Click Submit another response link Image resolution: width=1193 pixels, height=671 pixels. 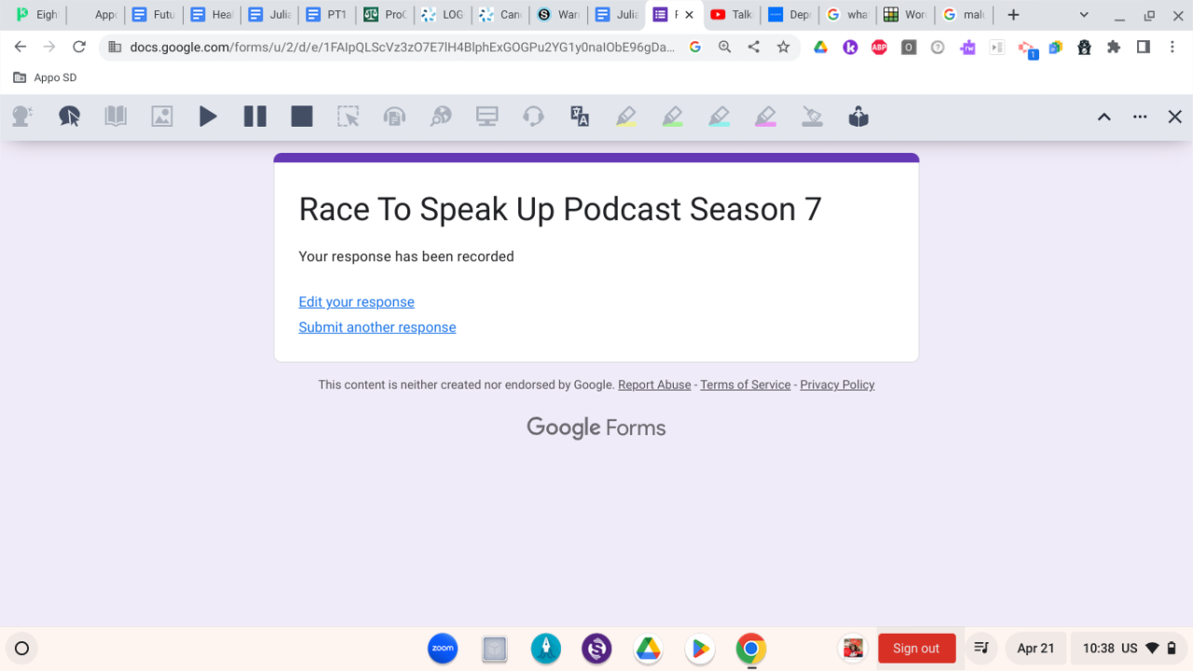pos(377,327)
